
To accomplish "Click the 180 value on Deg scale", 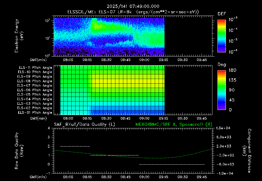I will pos(232,70).
